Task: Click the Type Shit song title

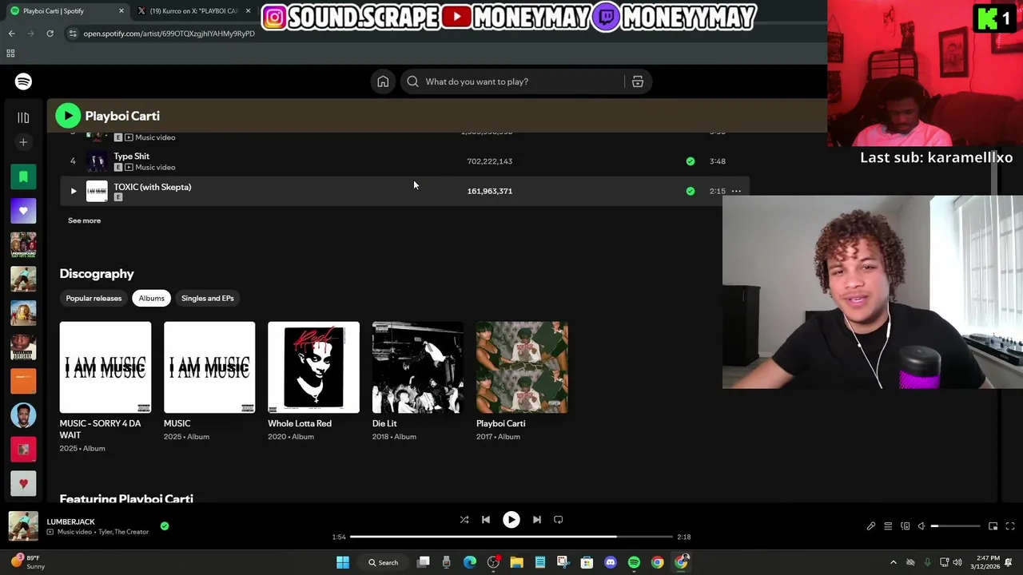Action: (x=131, y=157)
